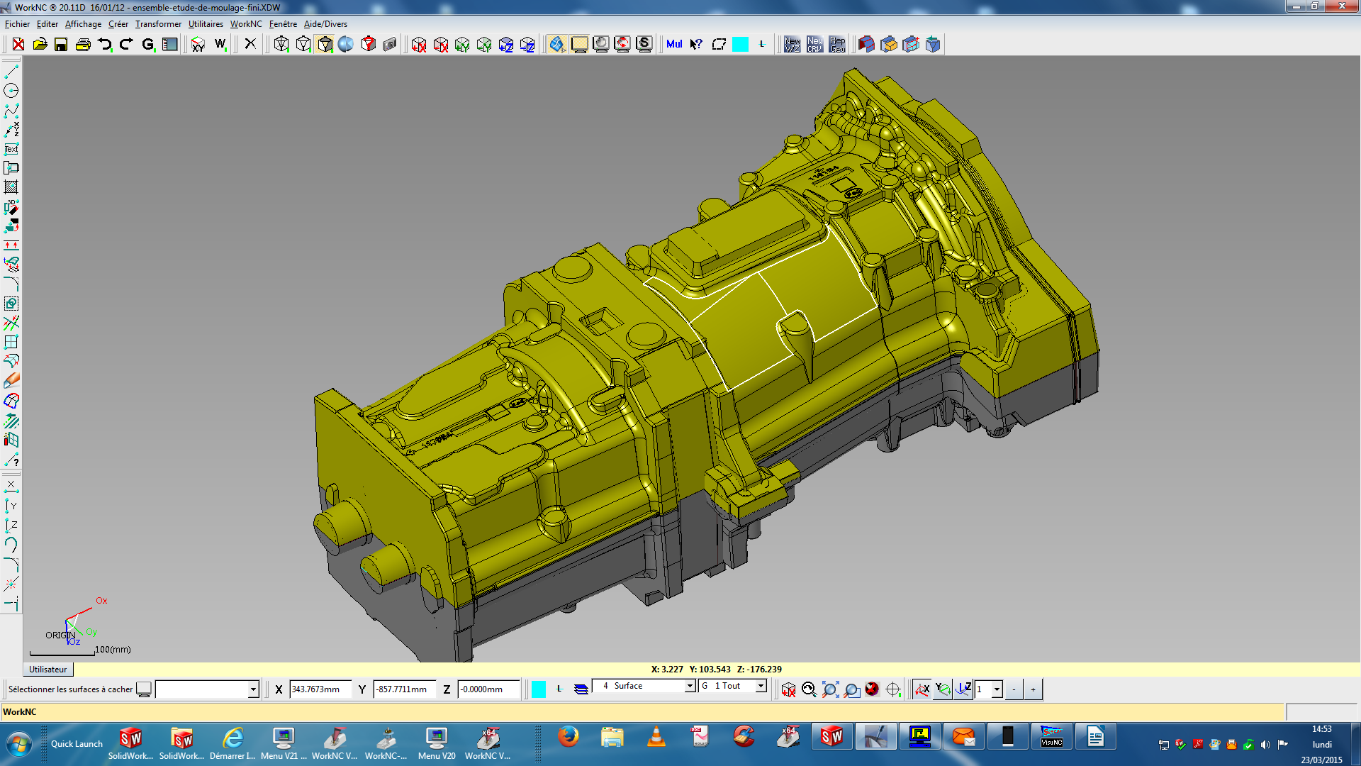Open the Surface layer dropdown
The width and height of the screenshot is (1361, 766).
[690, 686]
